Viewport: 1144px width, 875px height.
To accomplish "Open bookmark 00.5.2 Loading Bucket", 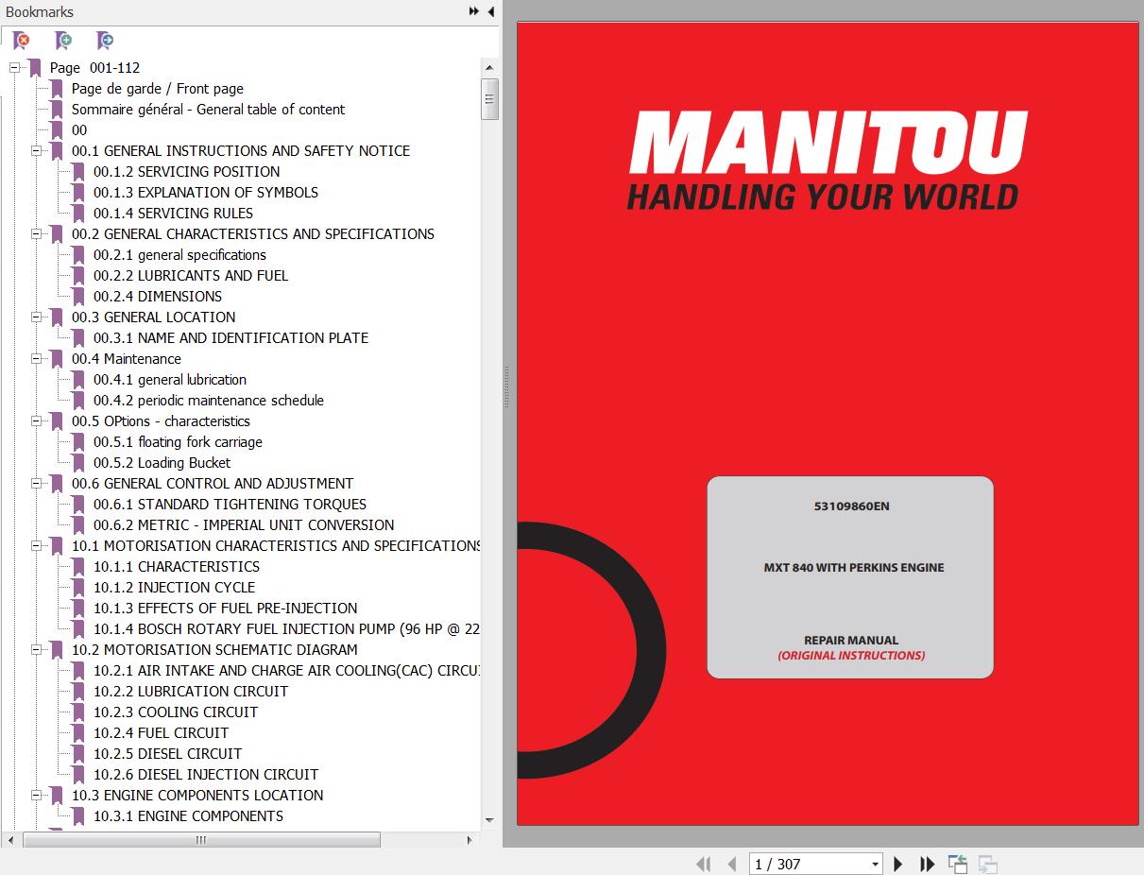I will pos(162,463).
